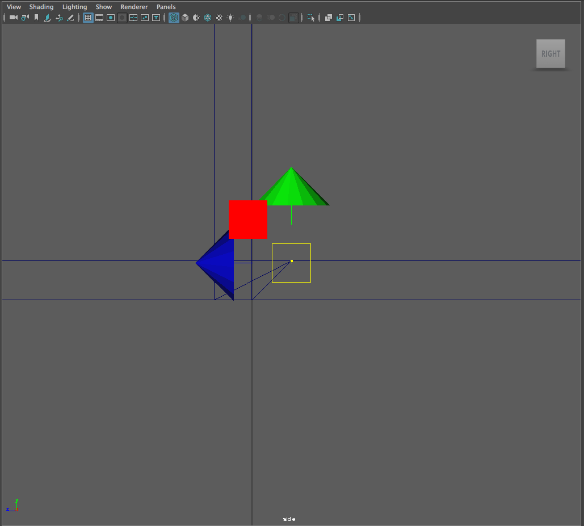
Task: Click the X-Ray Active Components icon
Action: [339, 18]
